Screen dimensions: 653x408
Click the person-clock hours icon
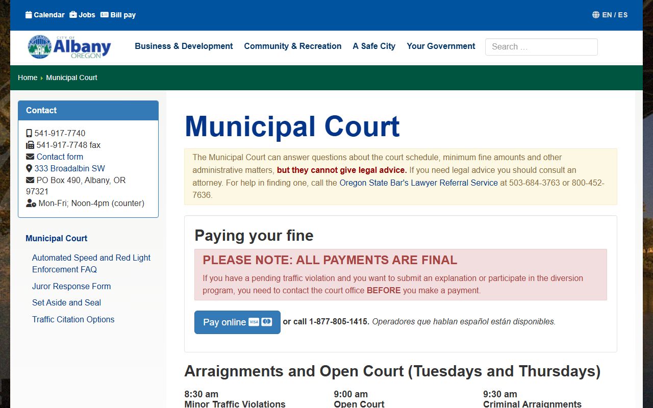(x=31, y=203)
